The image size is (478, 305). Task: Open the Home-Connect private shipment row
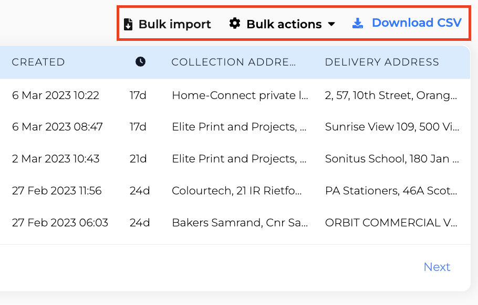(235, 95)
